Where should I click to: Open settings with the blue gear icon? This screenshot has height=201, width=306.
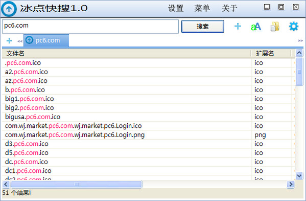point(294,27)
